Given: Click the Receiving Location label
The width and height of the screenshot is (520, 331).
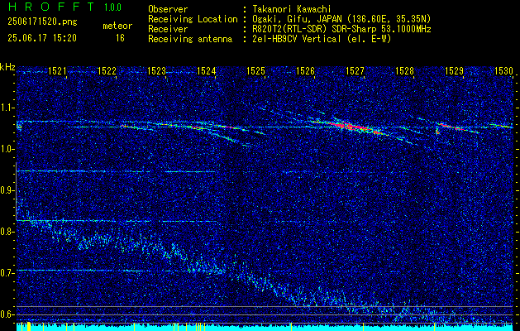Looking at the screenshot, I should point(193,19).
